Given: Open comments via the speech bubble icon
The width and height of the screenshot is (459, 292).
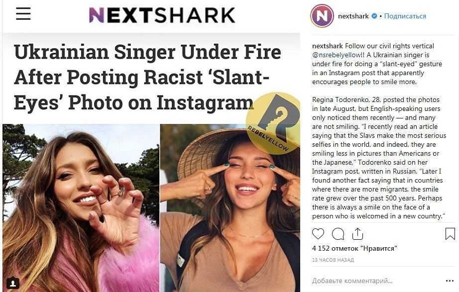Looking at the screenshot, I should coord(338,234).
